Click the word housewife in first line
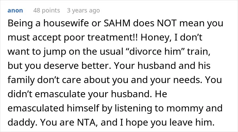238x132 pixels. point(66,23)
